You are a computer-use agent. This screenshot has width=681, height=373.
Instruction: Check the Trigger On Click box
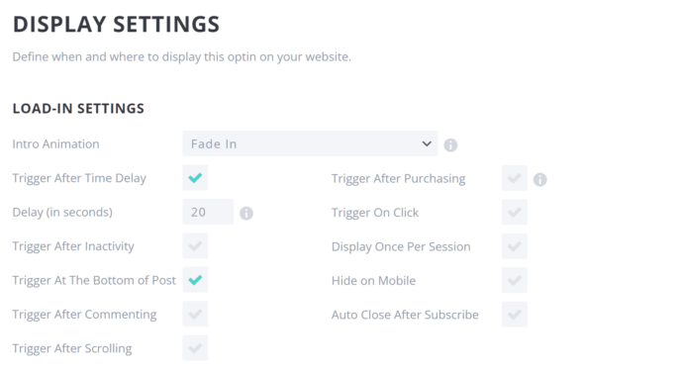[515, 213]
